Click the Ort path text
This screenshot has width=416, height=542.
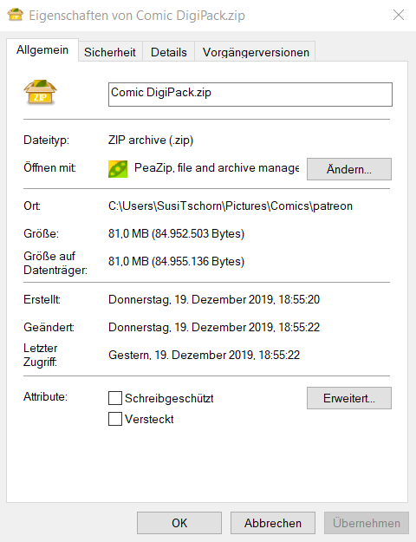(x=231, y=206)
